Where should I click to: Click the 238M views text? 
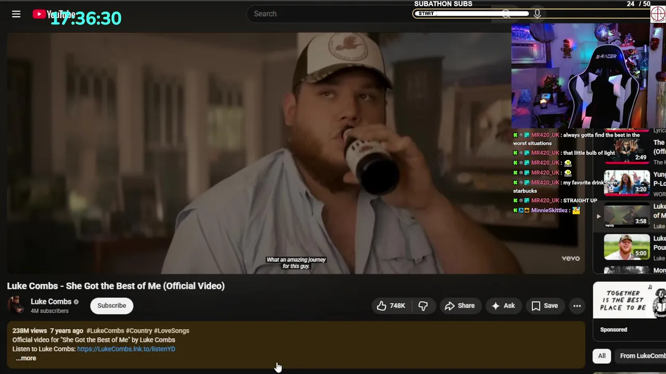click(x=30, y=330)
